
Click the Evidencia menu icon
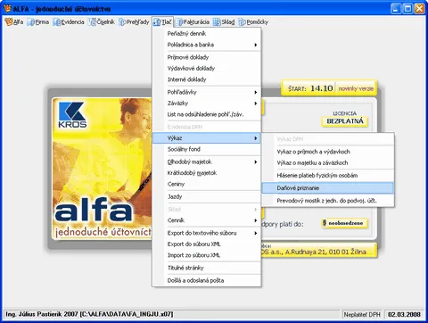coord(57,22)
